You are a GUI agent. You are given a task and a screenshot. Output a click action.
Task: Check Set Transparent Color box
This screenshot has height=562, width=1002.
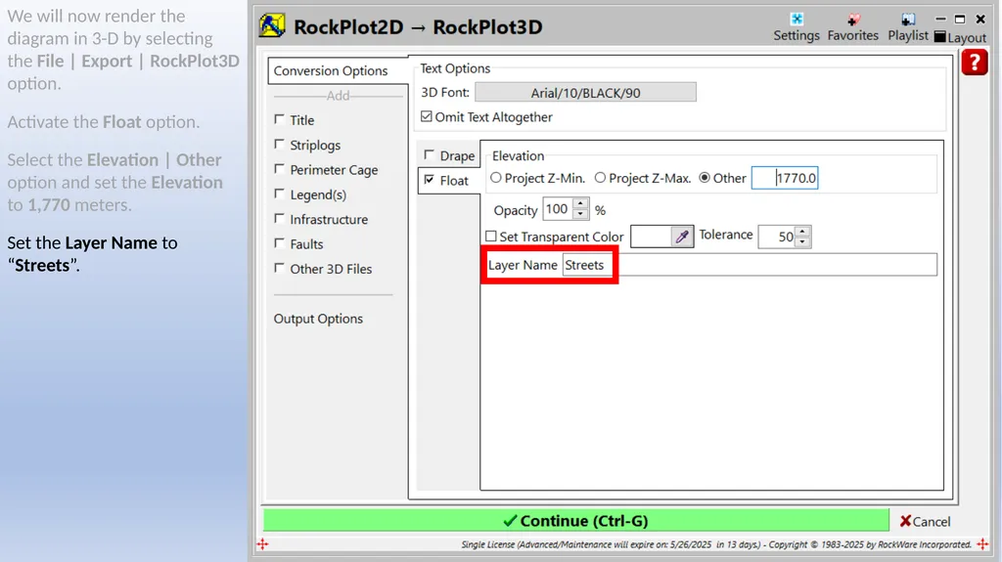(491, 237)
